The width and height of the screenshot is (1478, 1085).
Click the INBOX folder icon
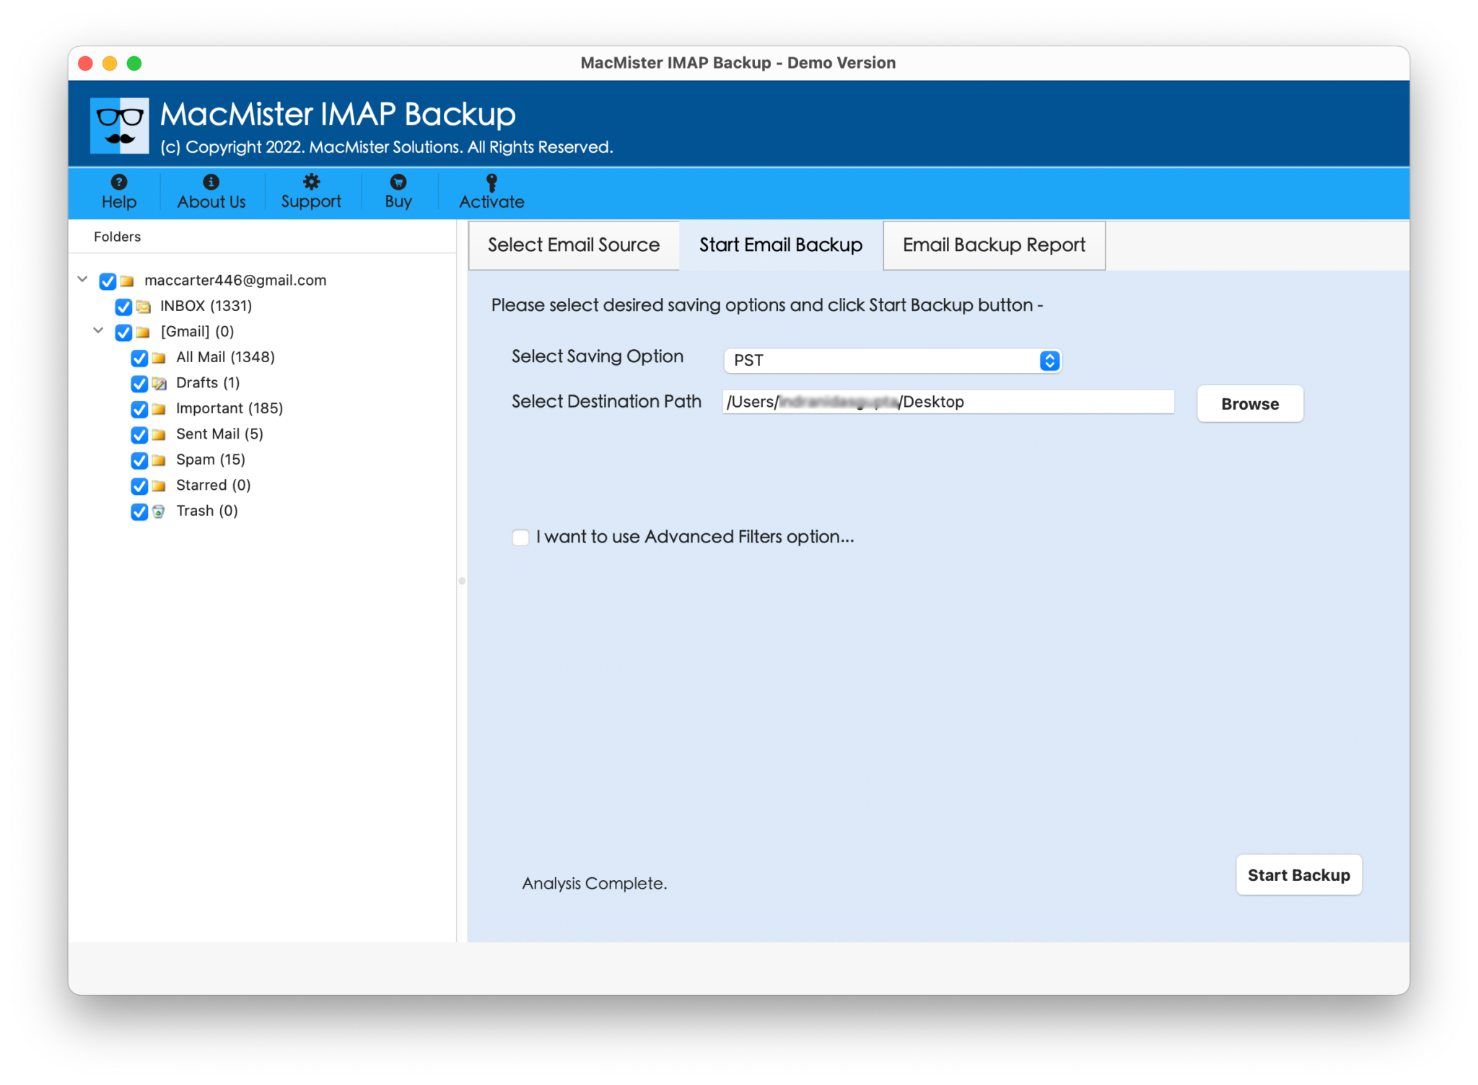pos(143,307)
